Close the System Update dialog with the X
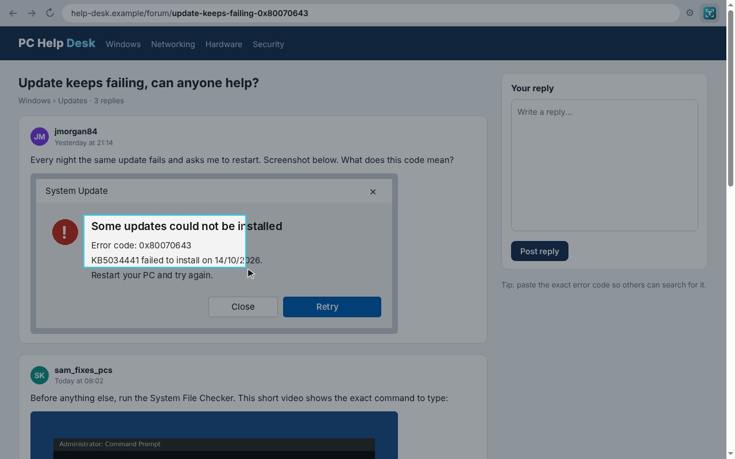Viewport: 735px width, 459px height. [373, 192]
